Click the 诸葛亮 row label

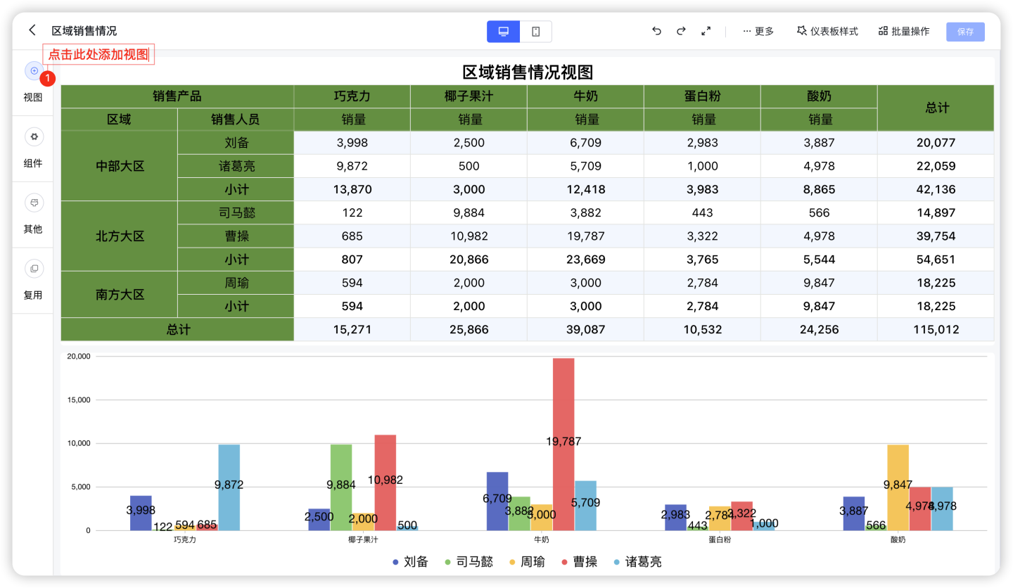click(x=236, y=166)
